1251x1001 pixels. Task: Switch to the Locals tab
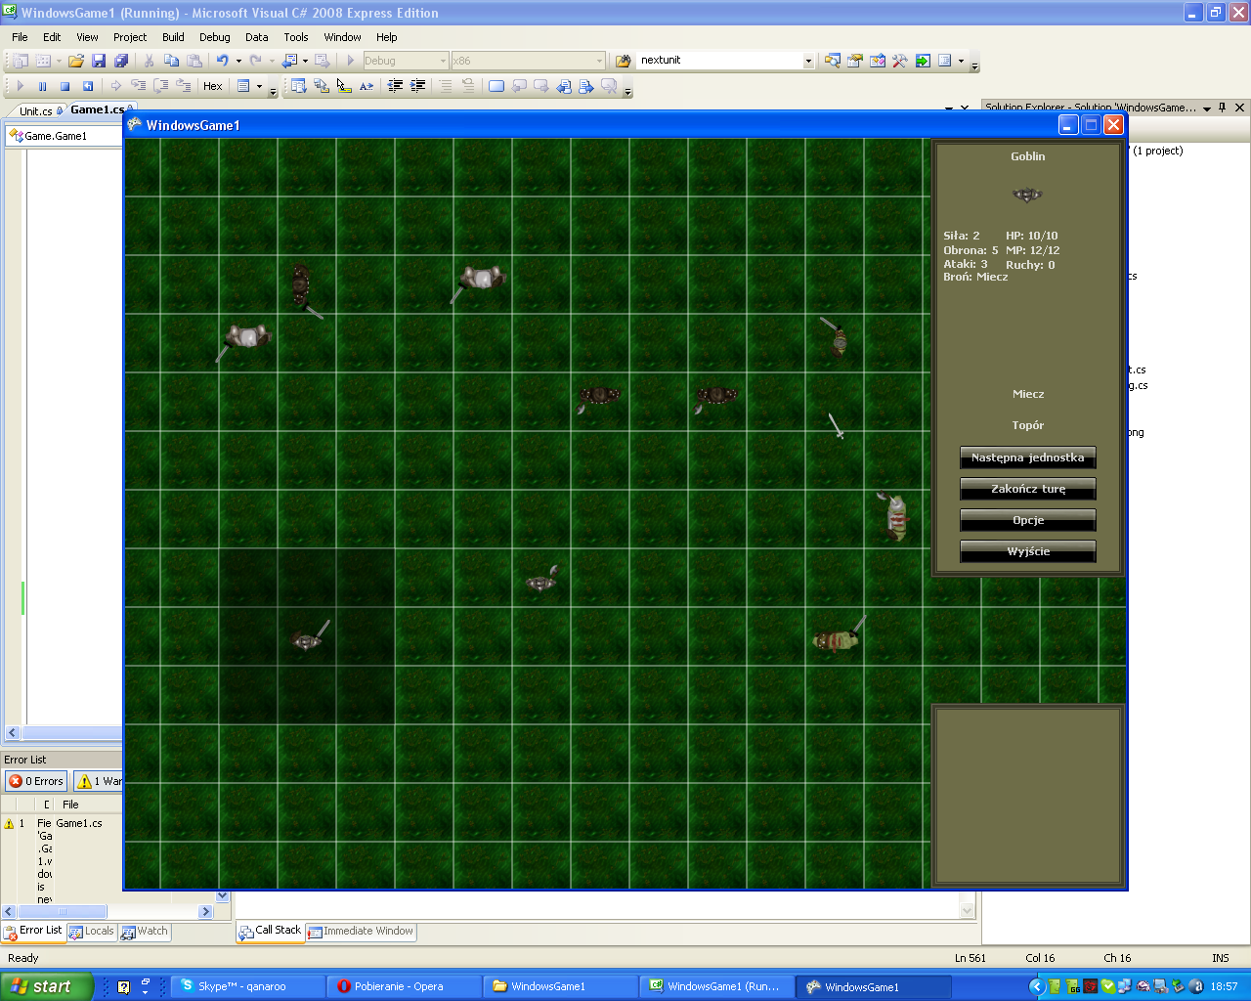click(91, 932)
